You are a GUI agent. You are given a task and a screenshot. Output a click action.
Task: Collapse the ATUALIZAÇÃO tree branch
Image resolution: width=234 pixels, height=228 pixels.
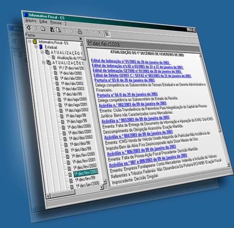coord(42,52)
